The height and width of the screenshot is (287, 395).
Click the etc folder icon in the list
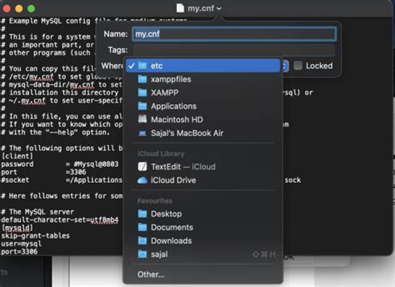point(142,66)
